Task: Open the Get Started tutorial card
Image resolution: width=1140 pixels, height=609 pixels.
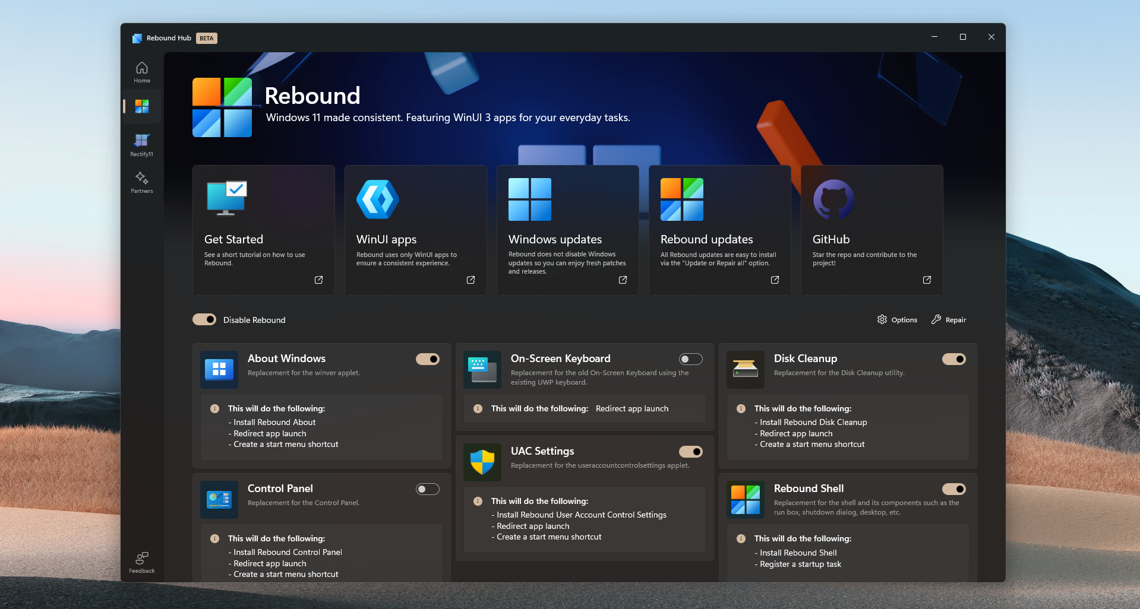Action: [x=264, y=230]
